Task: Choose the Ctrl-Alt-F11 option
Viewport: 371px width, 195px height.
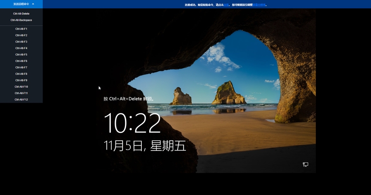Action: 21,93
